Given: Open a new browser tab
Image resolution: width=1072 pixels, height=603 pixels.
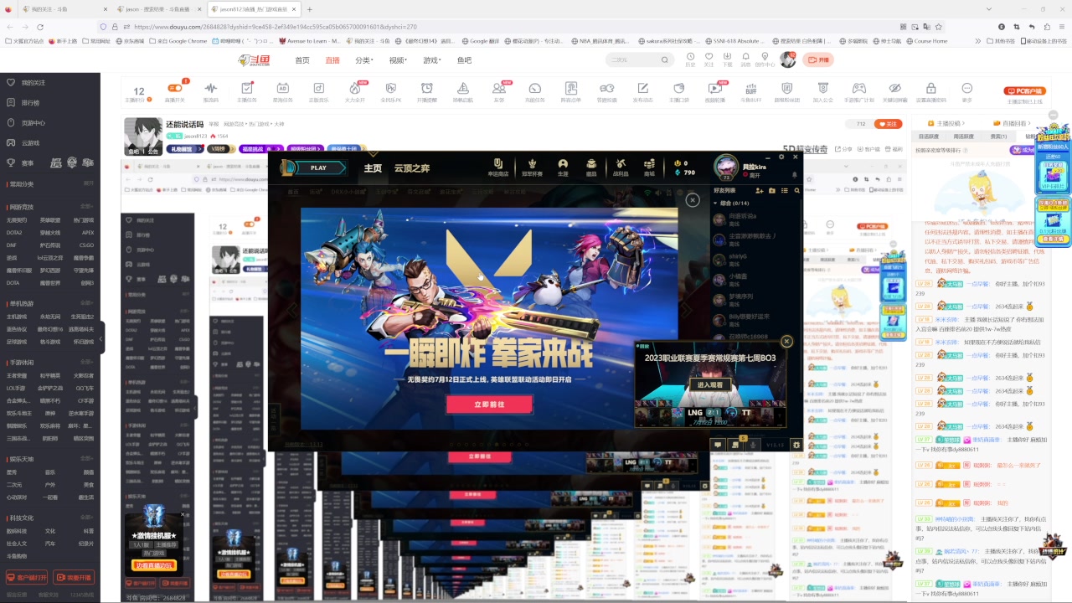Looking at the screenshot, I should (309, 8).
